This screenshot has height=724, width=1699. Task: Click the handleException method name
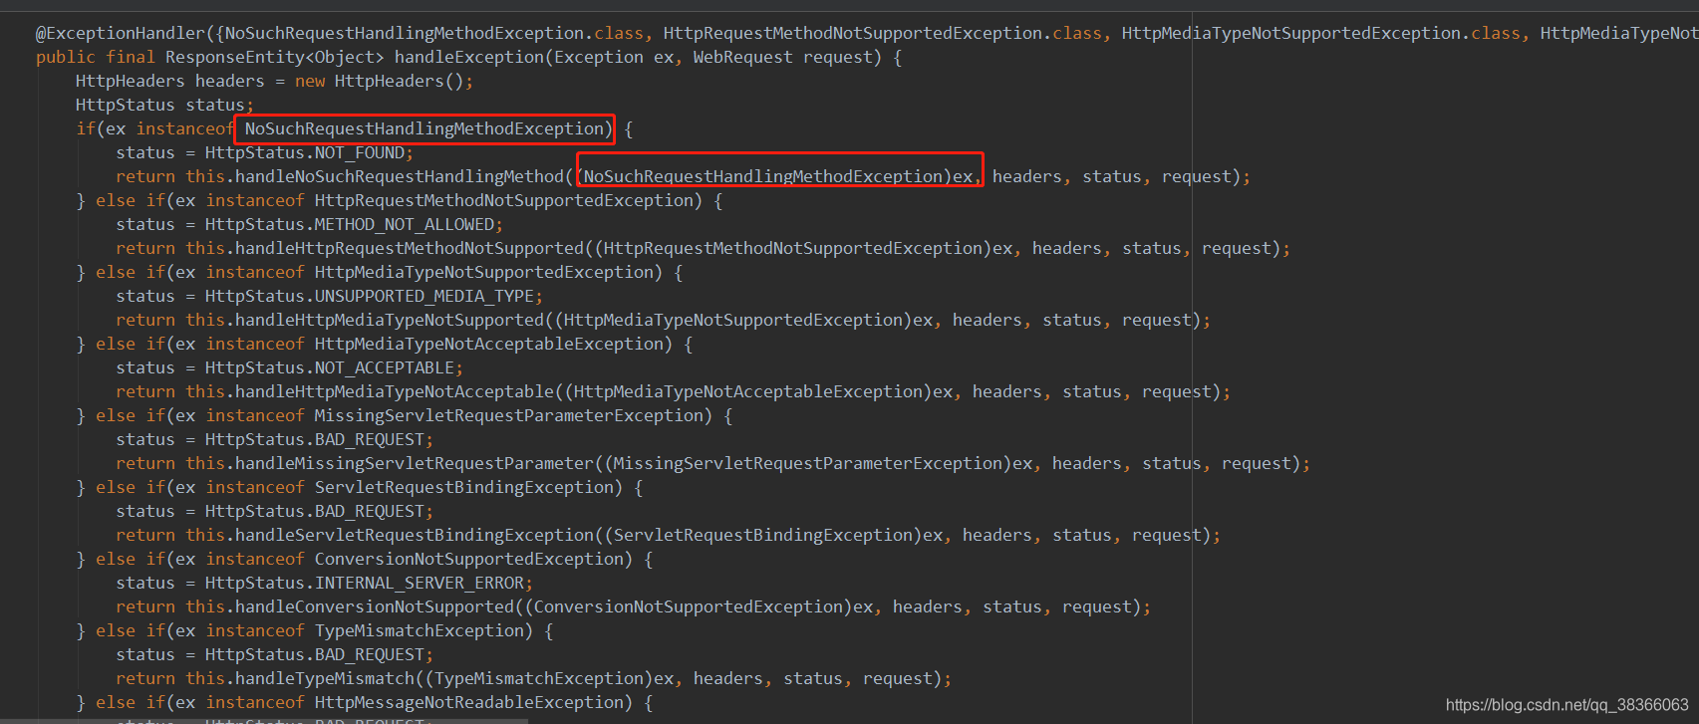(468, 58)
